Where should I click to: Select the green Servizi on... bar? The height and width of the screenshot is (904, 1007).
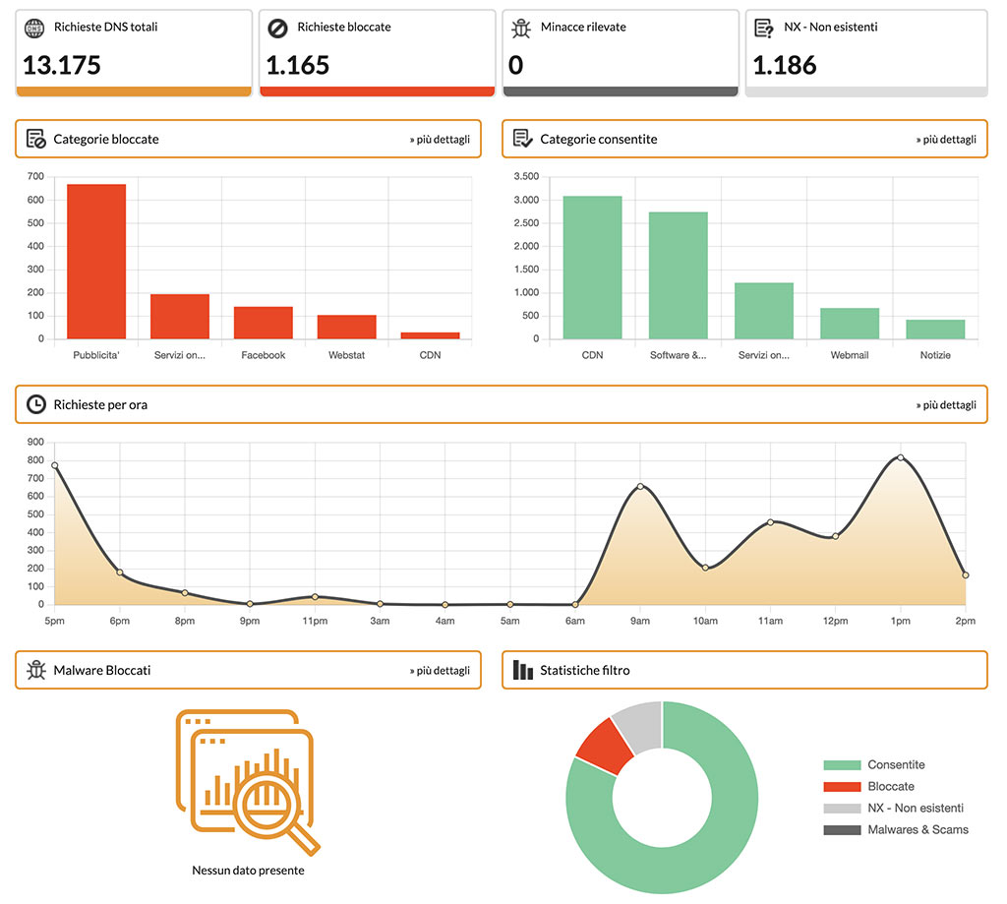pyautogui.click(x=763, y=310)
